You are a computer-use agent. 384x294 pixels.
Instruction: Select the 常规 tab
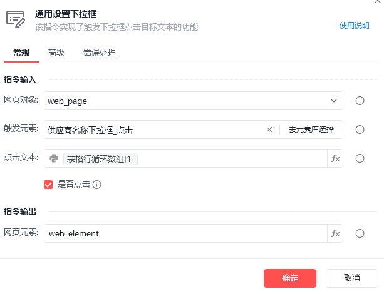coord(21,53)
